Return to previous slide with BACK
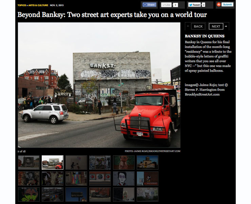Screen dimensions: 251x204 point(198,26)
